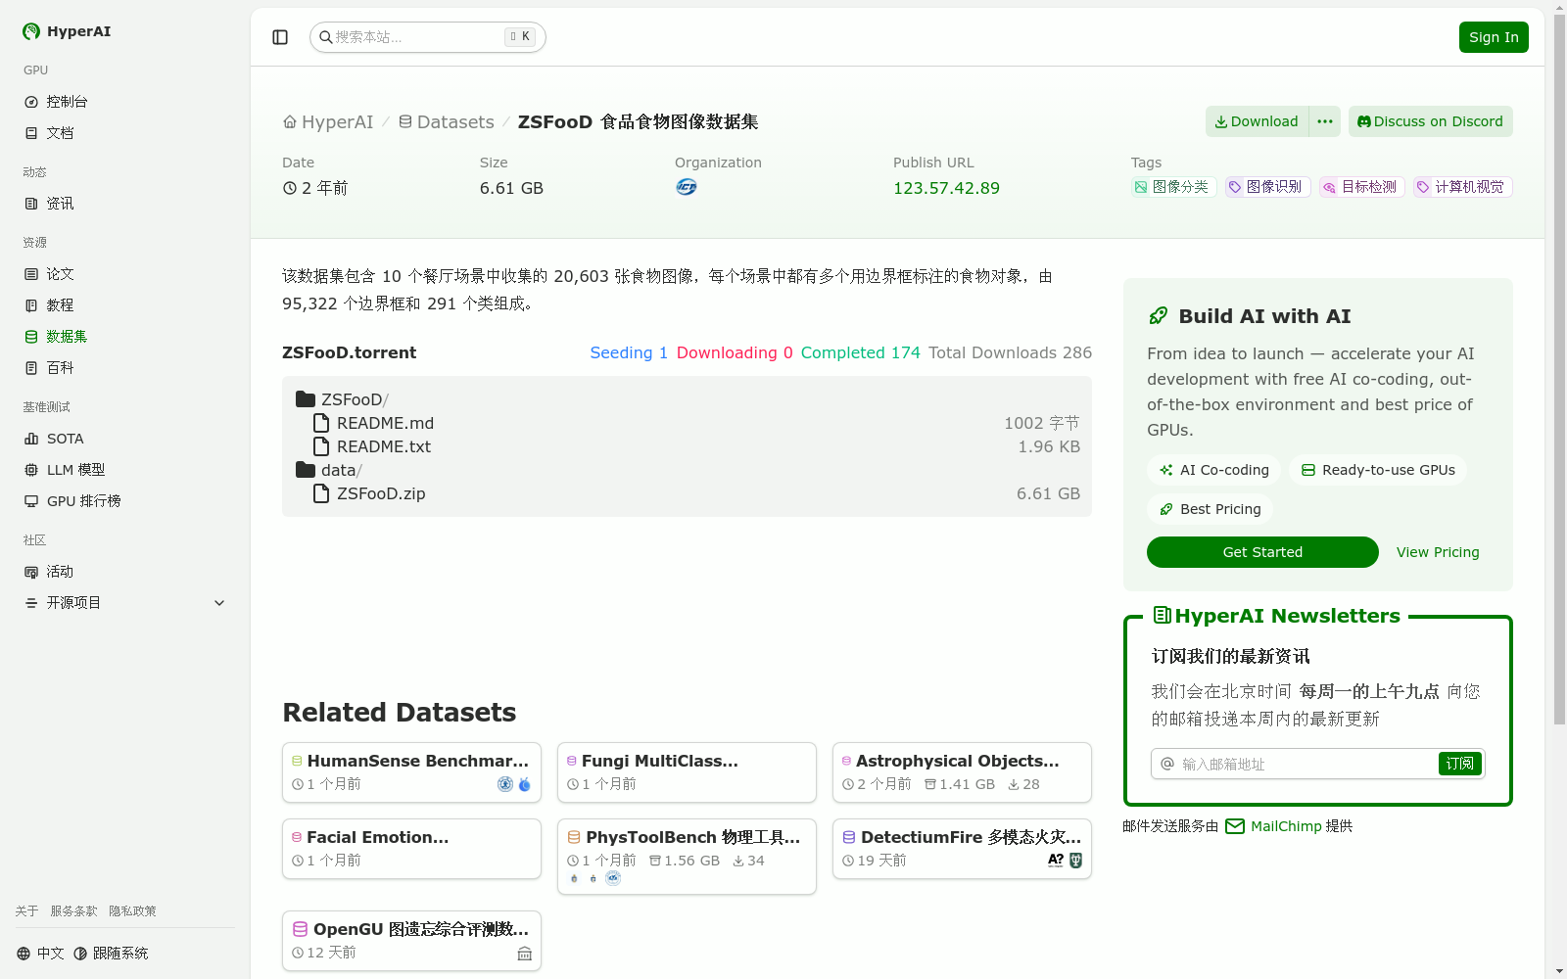Open the 文档 docs icon in sidebar

(31, 133)
